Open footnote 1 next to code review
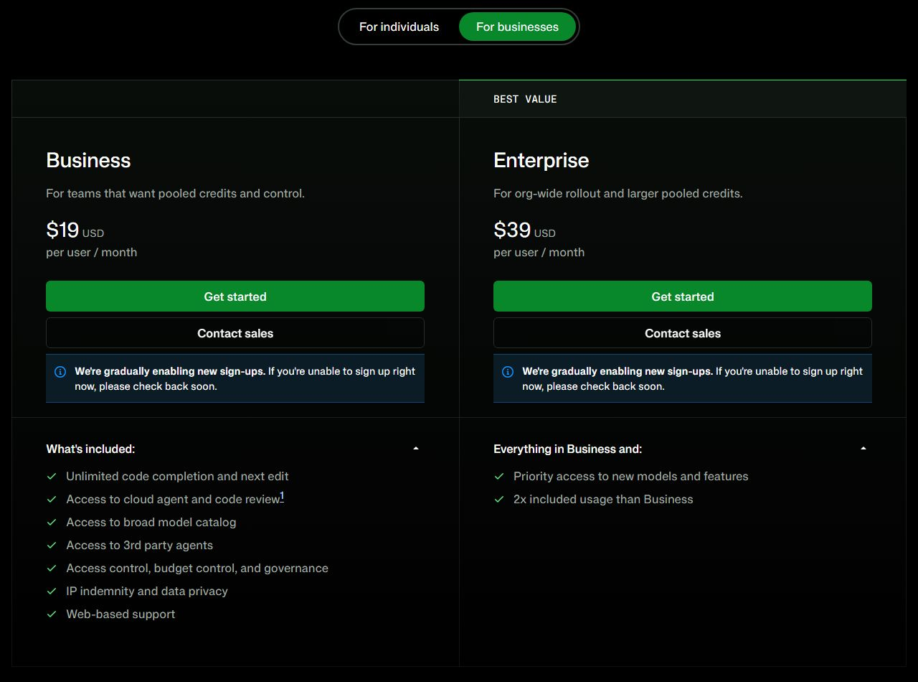Viewport: 918px width, 682px height. pyautogui.click(x=282, y=496)
